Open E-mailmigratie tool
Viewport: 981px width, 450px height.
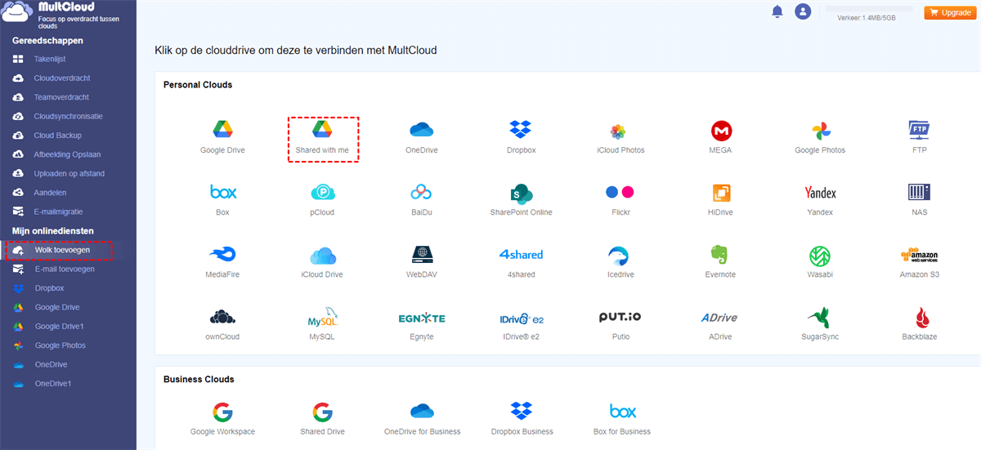coord(56,212)
